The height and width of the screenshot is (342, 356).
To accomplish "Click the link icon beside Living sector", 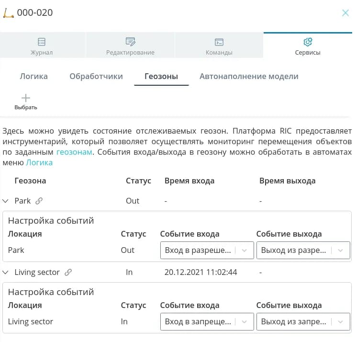I will [68, 273].
